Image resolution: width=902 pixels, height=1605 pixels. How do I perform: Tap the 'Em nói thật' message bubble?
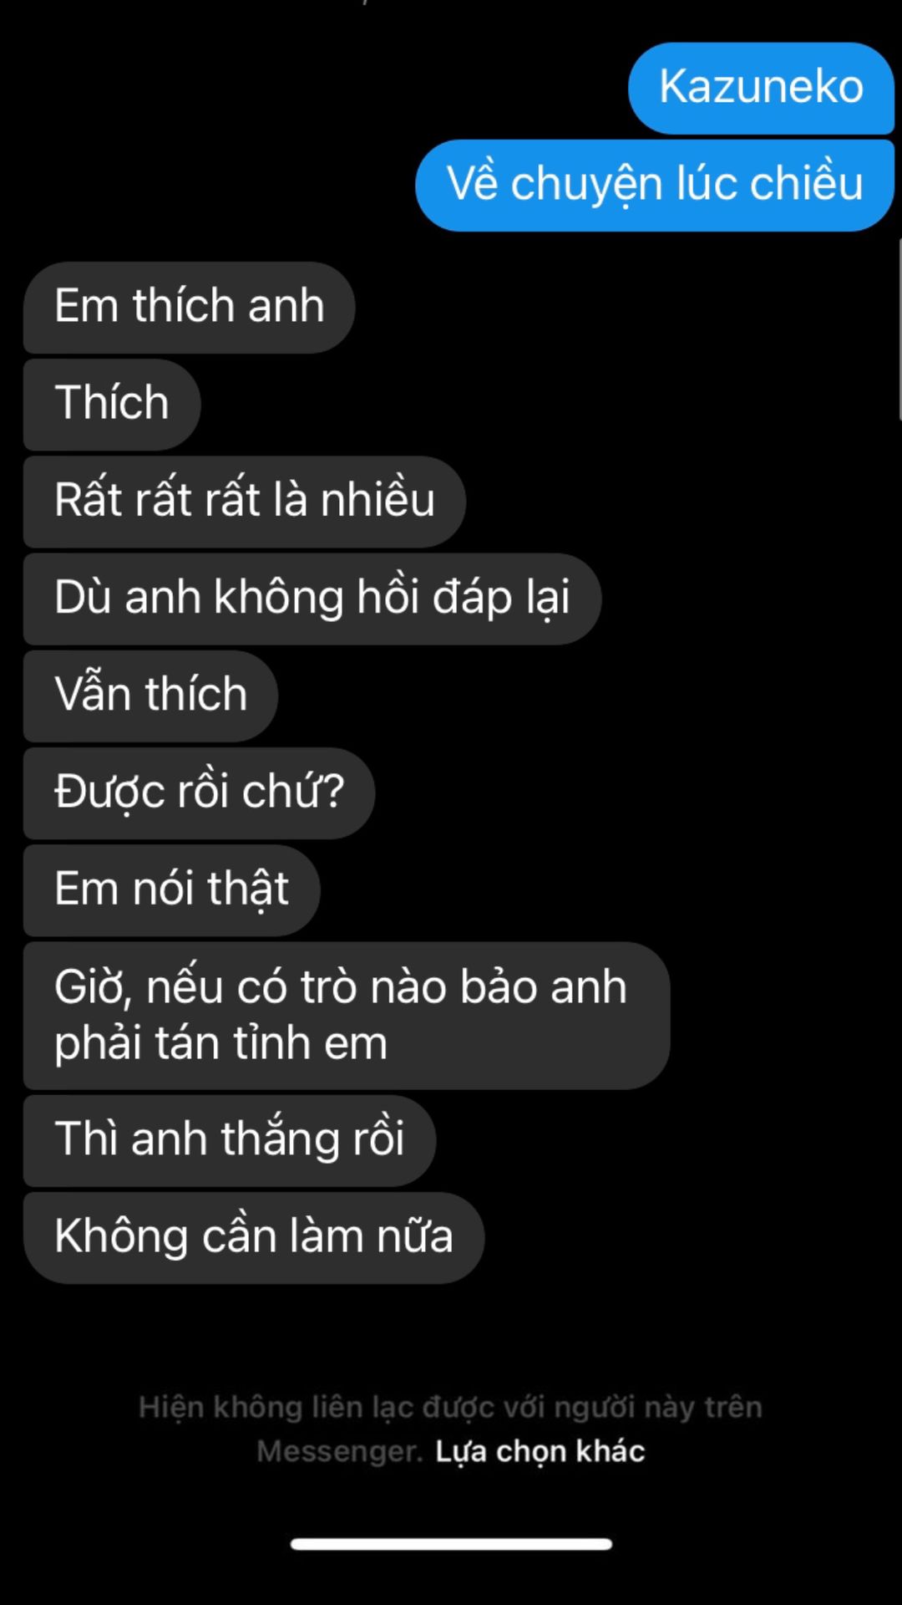171,889
